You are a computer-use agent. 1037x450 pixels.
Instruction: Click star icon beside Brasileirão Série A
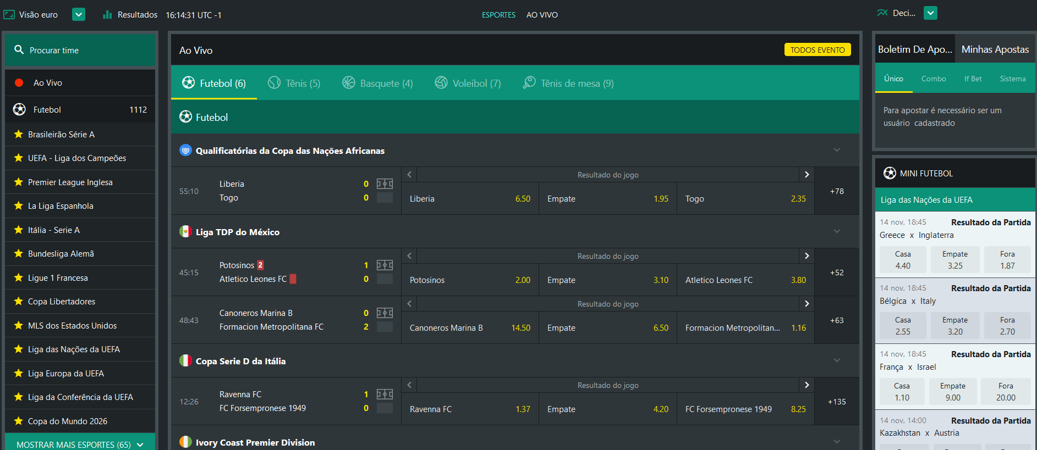pyautogui.click(x=19, y=135)
